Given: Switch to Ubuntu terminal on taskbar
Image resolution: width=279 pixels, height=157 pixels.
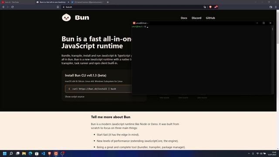Looking at the screenshot, I should point(56,154).
